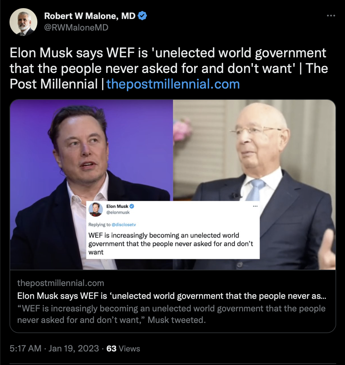Click the embedded tweet's verified checkmark
Screen dimensions: 345x365
pyautogui.click(x=132, y=206)
